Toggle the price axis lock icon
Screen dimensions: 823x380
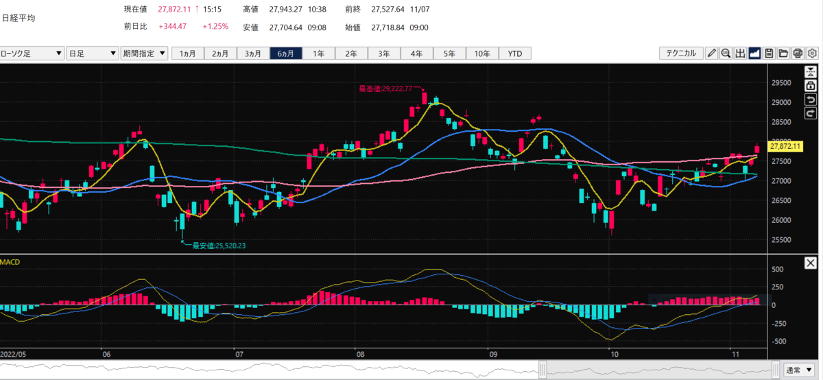(811, 86)
